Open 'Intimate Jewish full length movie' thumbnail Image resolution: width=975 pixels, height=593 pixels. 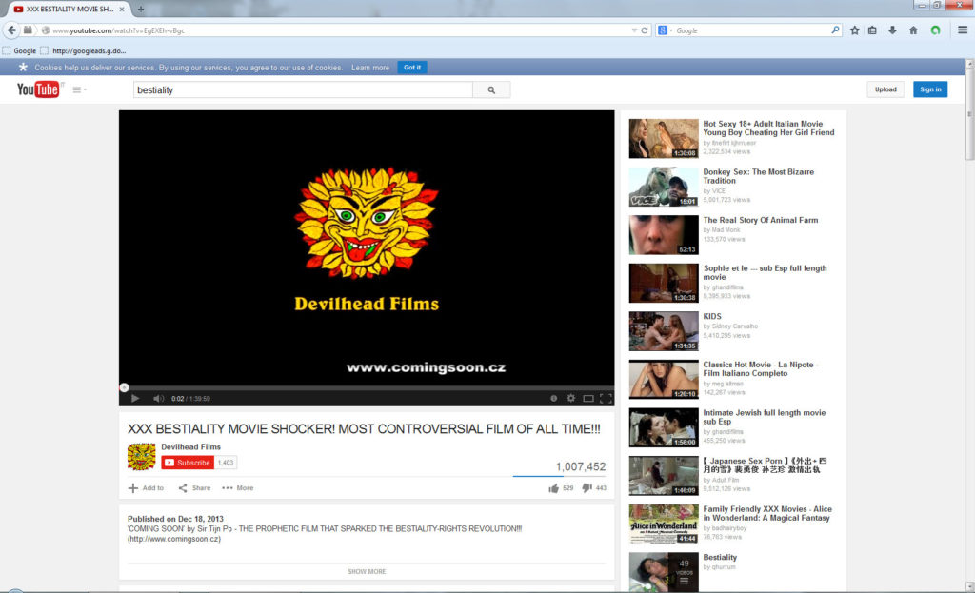coord(664,427)
